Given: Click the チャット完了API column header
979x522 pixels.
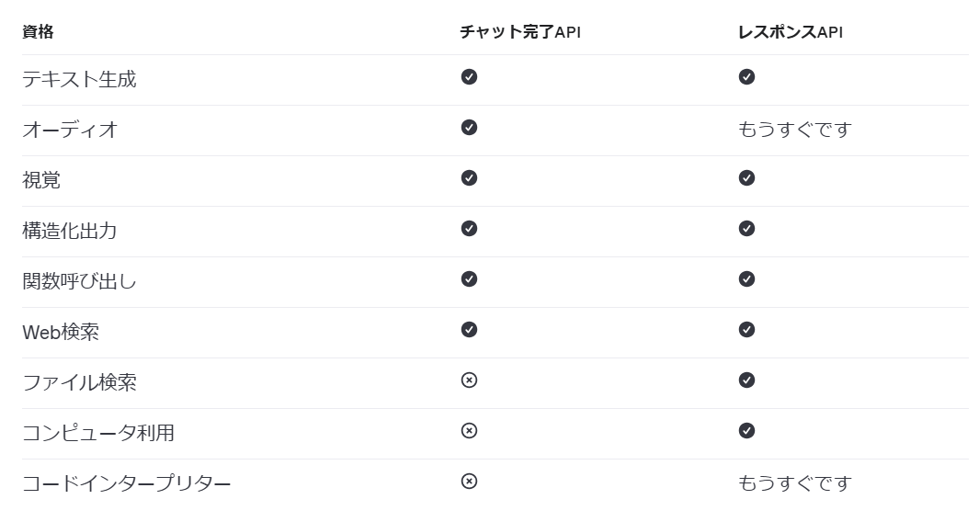Looking at the screenshot, I should 520,32.
